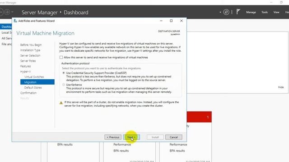Click the Add Roles and Features Wizard title icon
The height and width of the screenshot is (162, 289).
(x=15, y=21)
